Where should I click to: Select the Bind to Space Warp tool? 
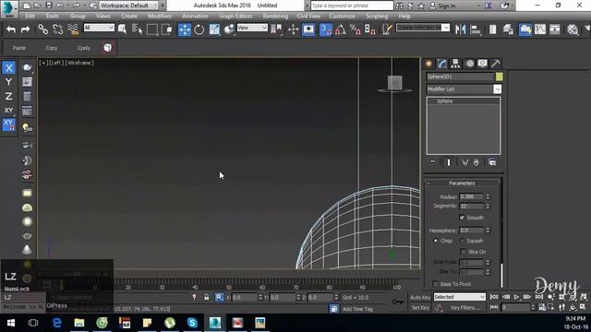click(x=73, y=30)
